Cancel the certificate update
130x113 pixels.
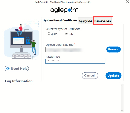90,76
